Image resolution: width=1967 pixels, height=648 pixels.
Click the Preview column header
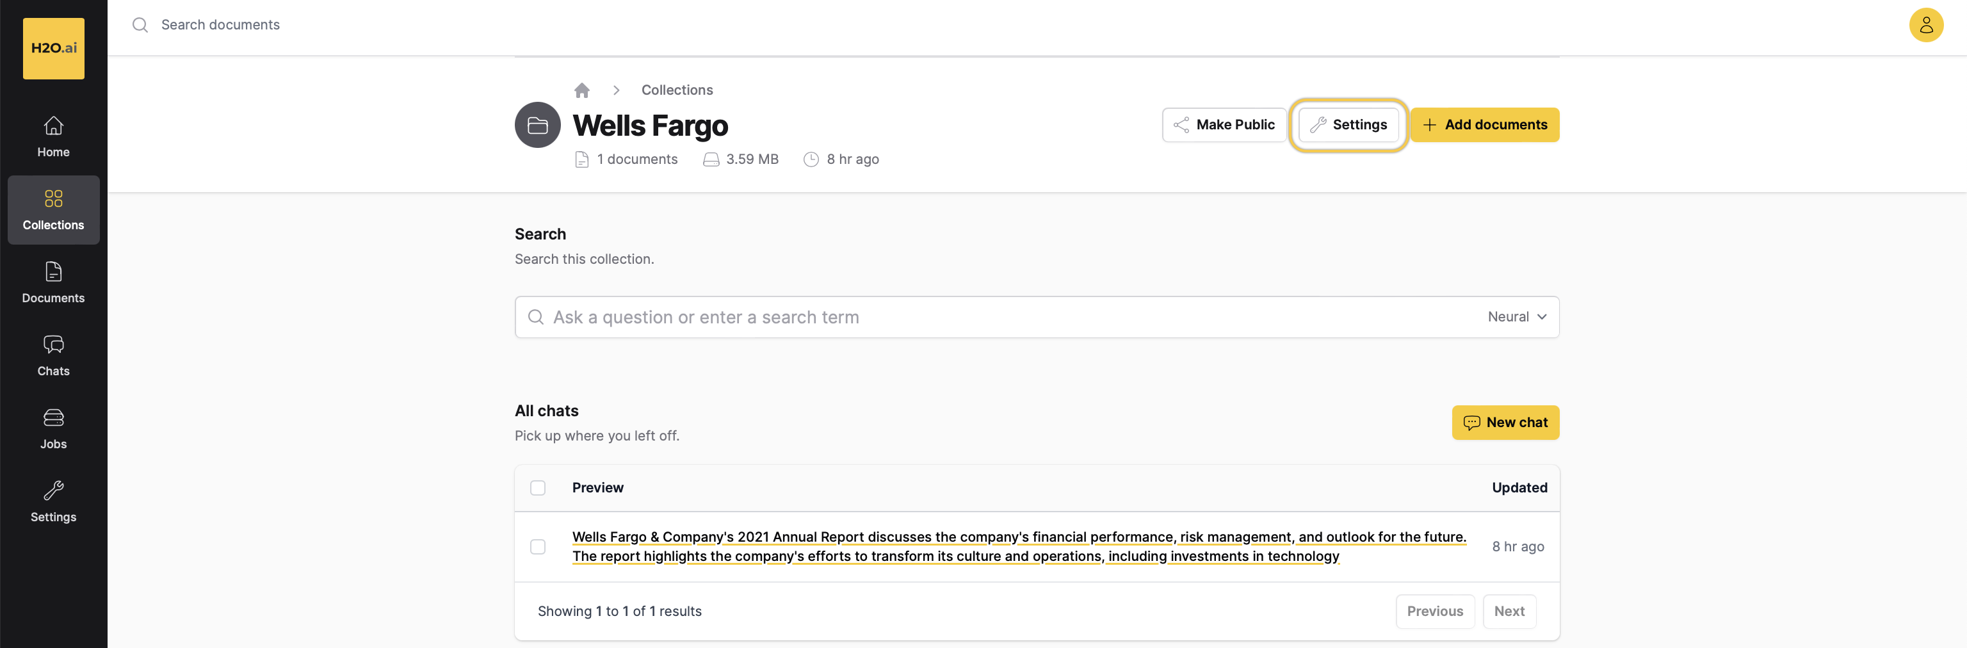tap(598, 488)
